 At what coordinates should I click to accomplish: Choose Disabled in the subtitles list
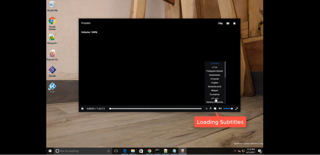(214, 63)
